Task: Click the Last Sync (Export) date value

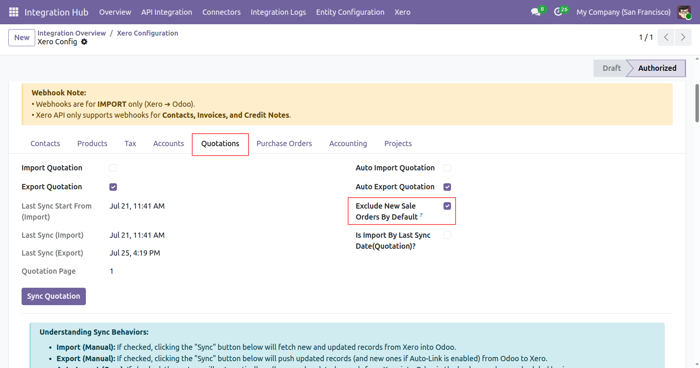Action: click(135, 253)
